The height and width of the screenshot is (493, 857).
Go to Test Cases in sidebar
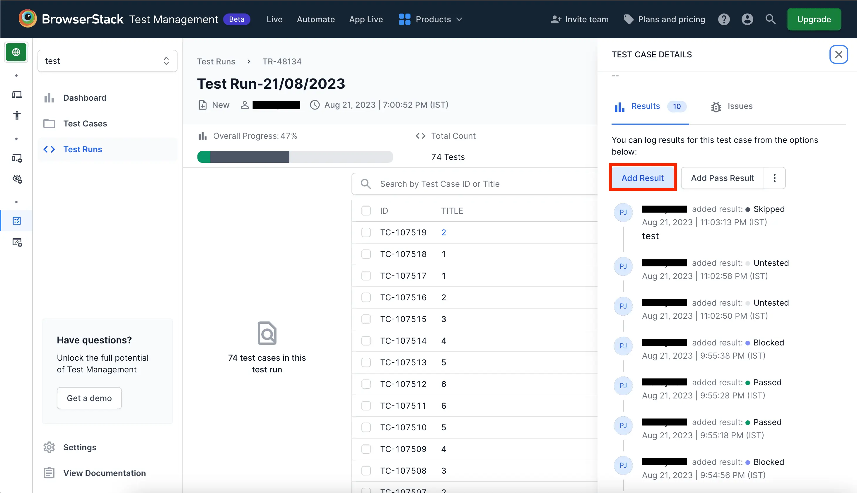(x=85, y=124)
